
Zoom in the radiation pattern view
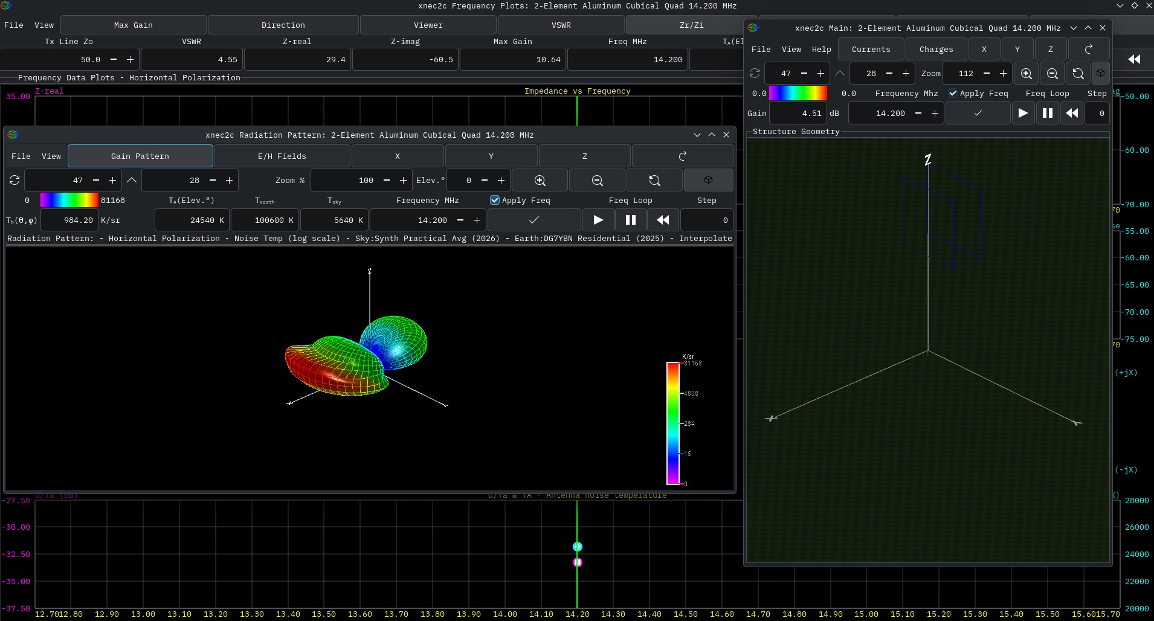[540, 180]
